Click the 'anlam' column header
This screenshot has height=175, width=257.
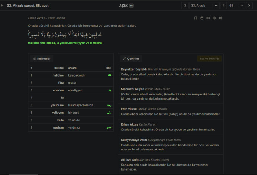tap(72, 68)
